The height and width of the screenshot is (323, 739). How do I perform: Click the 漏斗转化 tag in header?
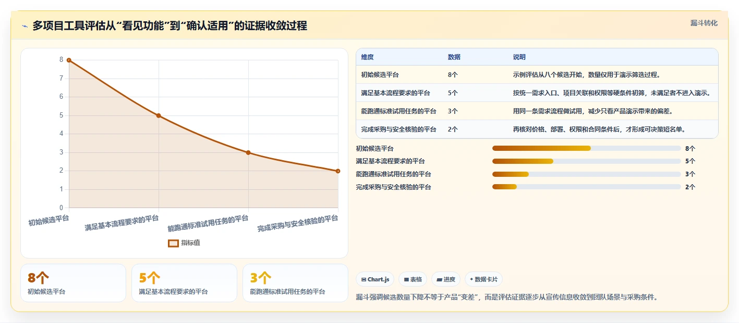[x=704, y=23]
